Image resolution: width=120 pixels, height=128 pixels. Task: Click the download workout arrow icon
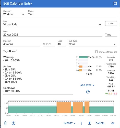pyautogui.click(x=89, y=123)
